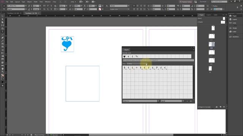243x136 pixels.
Task: Open the Window menu
Action: coord(48,2)
